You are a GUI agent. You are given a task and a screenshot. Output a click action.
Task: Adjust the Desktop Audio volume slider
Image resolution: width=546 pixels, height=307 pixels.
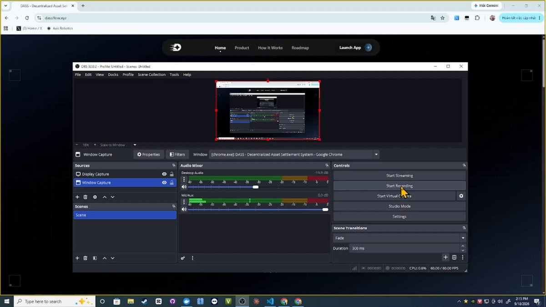[x=256, y=187]
